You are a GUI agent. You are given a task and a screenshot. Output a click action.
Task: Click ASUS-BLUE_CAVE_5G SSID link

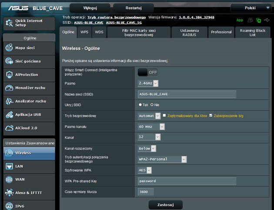[x=124, y=23]
